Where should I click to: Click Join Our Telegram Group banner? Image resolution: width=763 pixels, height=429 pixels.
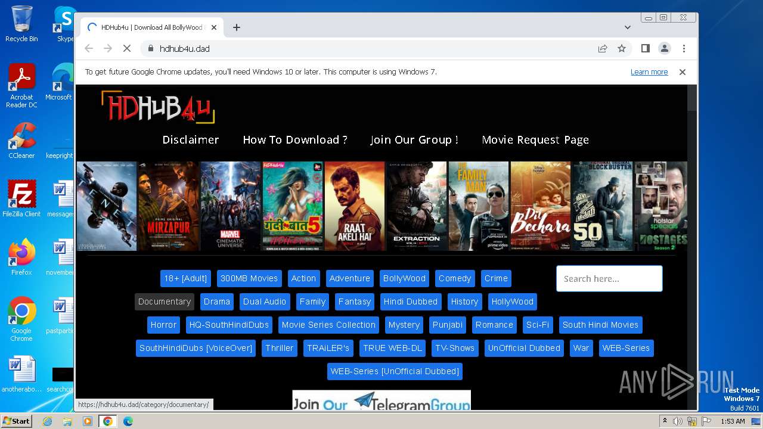[381, 400]
